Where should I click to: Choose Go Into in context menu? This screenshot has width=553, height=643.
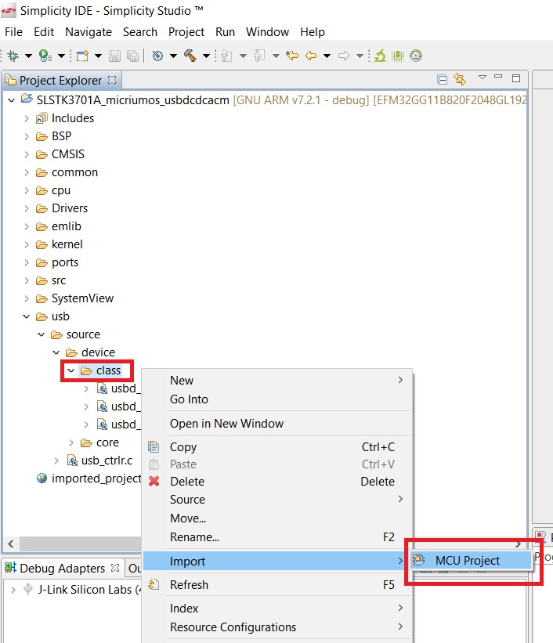point(277,399)
